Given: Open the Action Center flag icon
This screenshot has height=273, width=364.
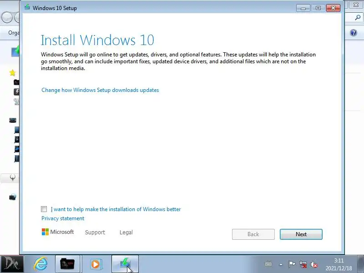Looking at the screenshot, I should (292, 264).
